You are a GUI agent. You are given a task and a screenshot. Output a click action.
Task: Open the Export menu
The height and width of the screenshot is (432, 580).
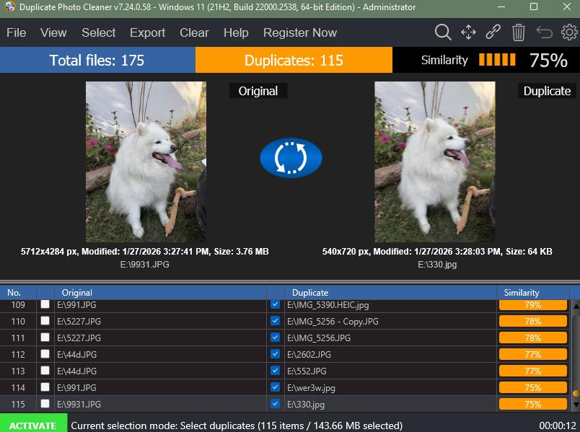[148, 32]
